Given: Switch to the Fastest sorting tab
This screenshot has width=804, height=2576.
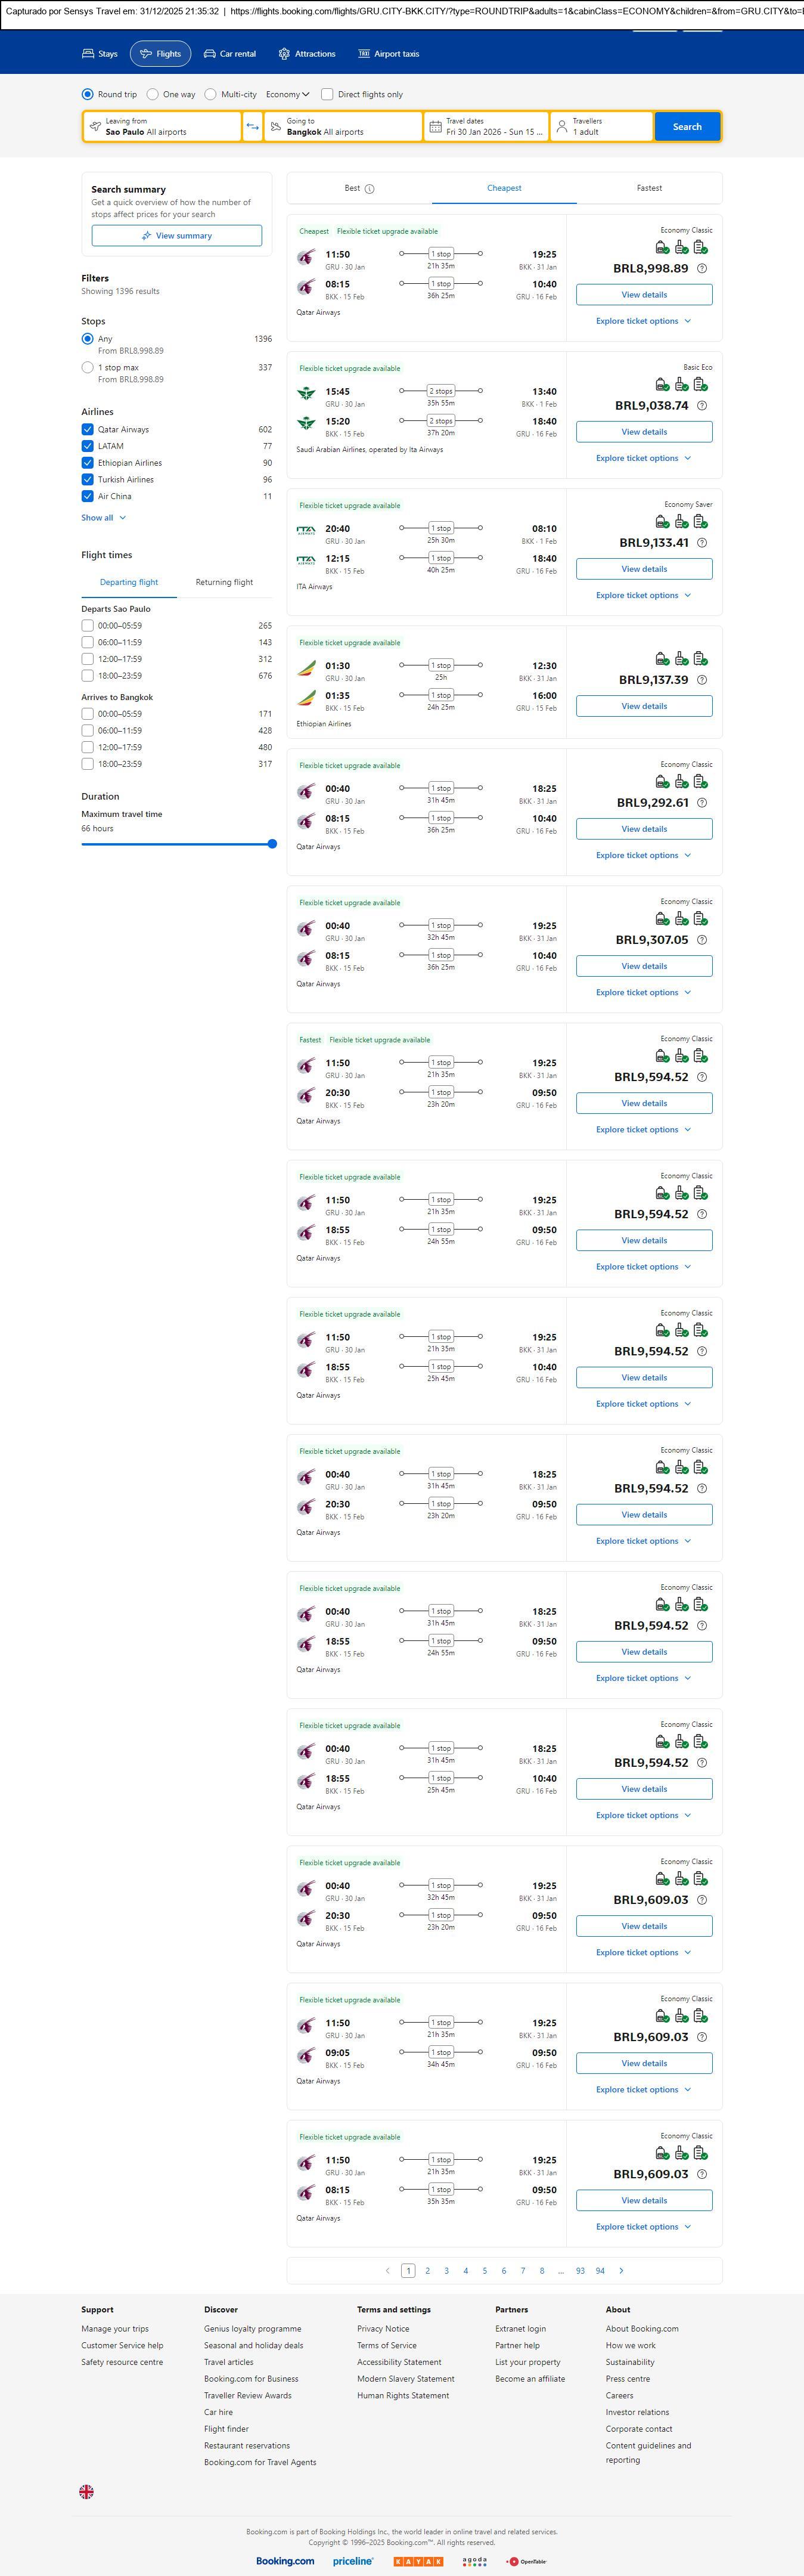Looking at the screenshot, I should tap(649, 188).
